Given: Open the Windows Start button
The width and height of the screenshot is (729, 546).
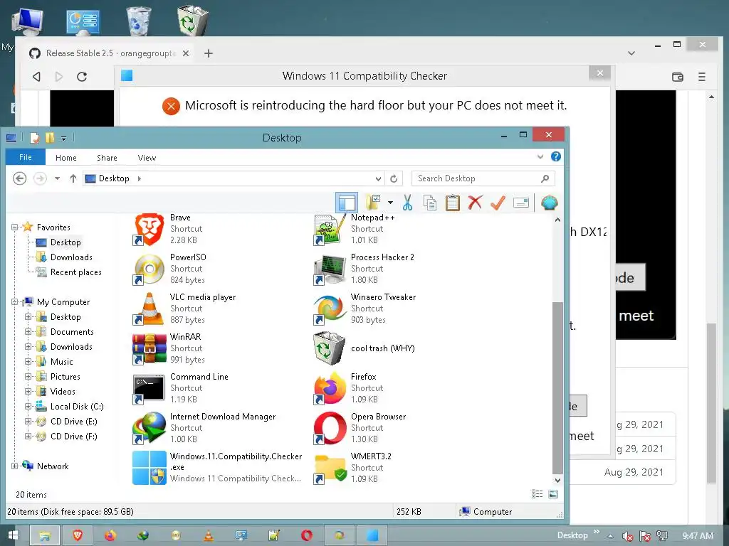Looking at the screenshot, I should (13, 535).
